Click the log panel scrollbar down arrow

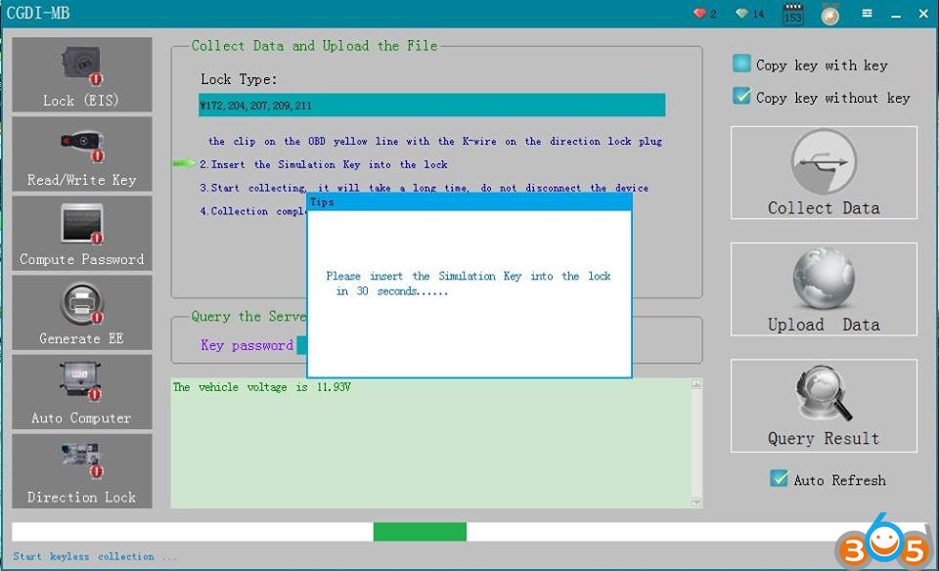[x=696, y=502]
